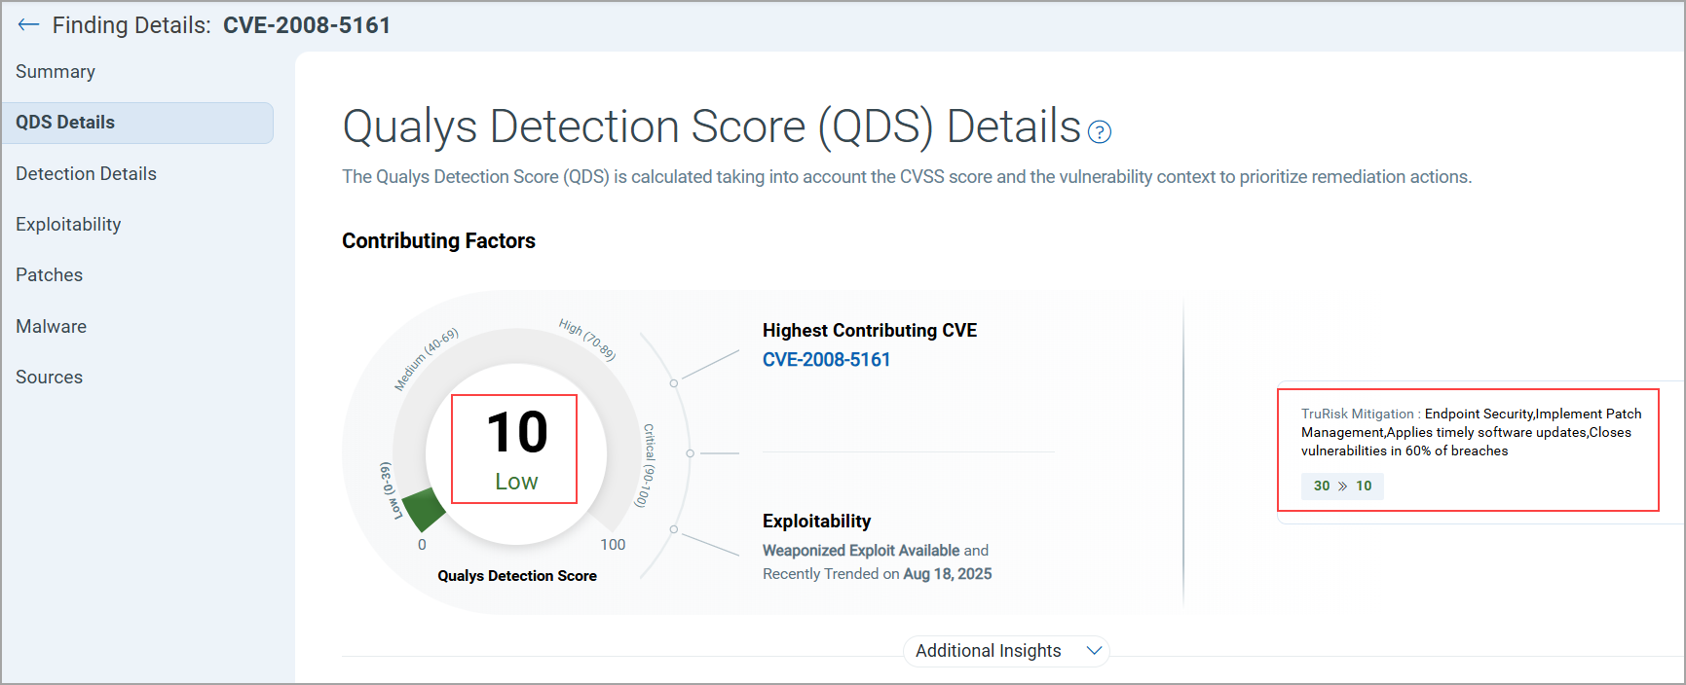The image size is (1686, 685).
Task: View the Patches section
Action: click(49, 275)
